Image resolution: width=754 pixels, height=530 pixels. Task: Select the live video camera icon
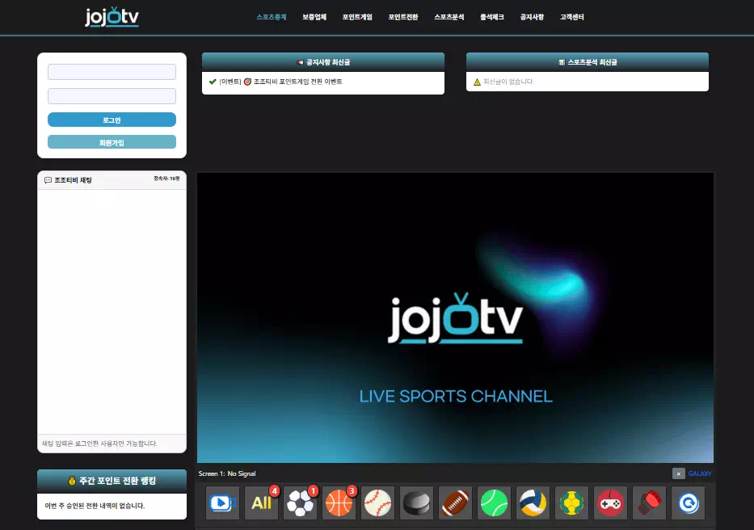[222, 503]
